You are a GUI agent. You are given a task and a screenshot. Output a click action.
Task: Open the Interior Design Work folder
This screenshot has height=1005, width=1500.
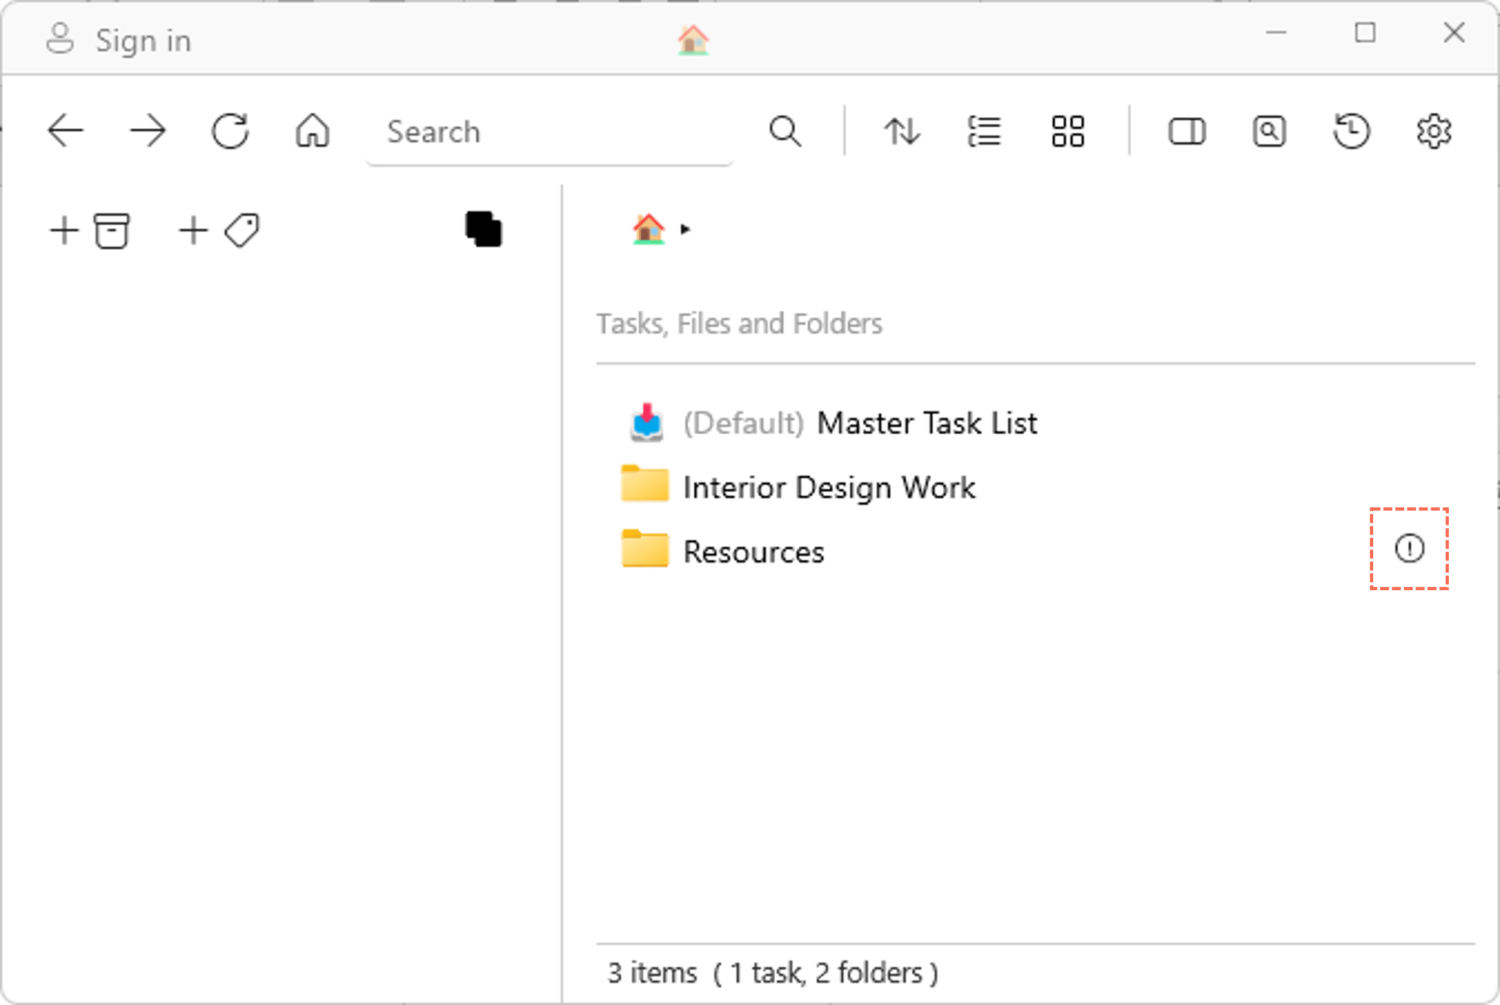pos(828,487)
